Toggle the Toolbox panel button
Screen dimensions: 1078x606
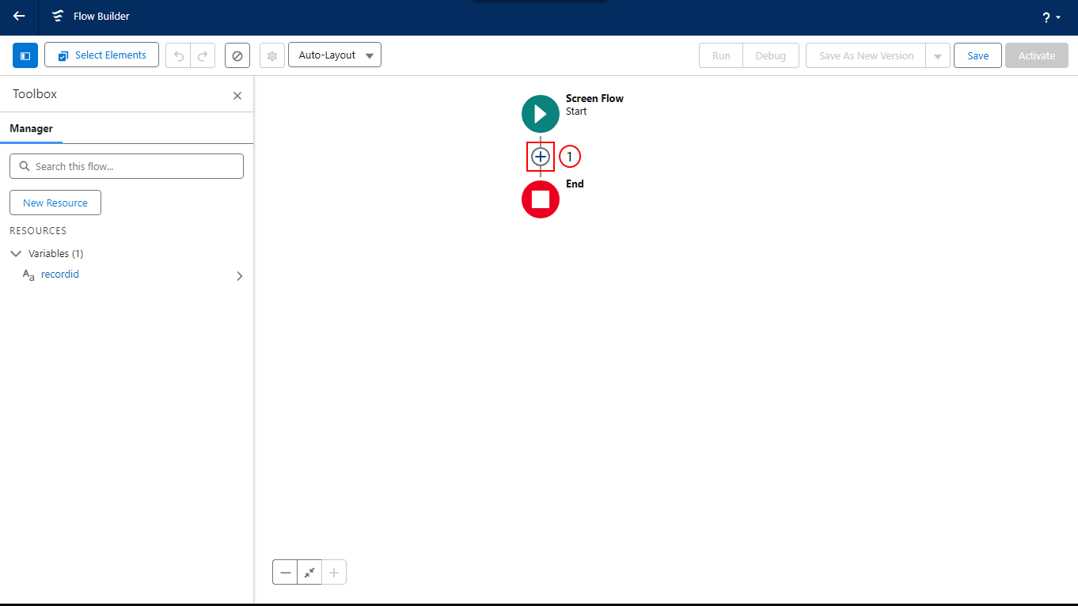pyautogui.click(x=25, y=55)
